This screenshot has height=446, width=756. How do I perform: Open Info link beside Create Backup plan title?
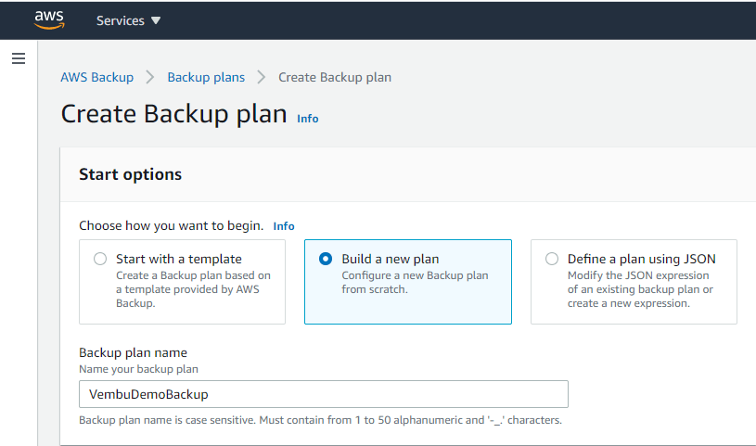pos(308,119)
